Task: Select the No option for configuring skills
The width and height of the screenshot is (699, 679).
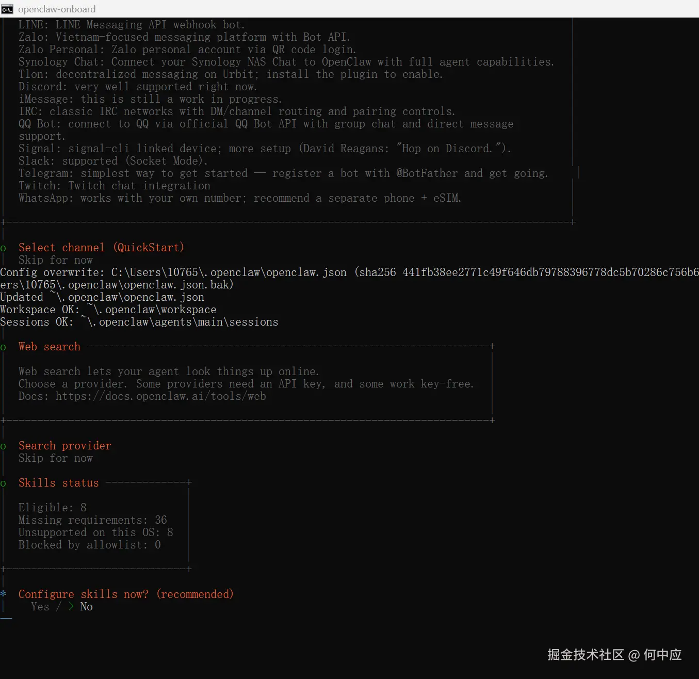Action: click(x=87, y=607)
